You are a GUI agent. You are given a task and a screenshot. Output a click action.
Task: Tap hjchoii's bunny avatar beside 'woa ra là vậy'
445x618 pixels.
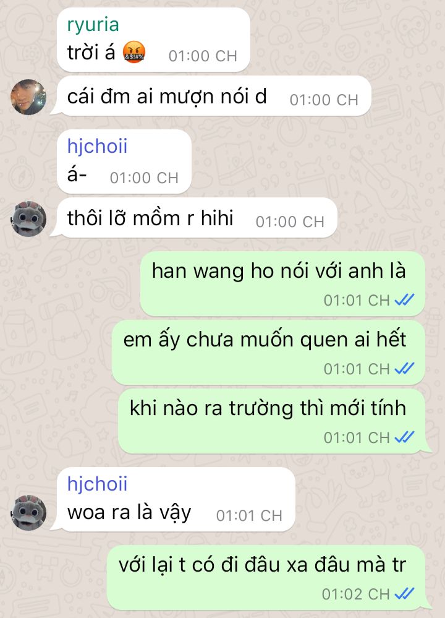pos(28,512)
